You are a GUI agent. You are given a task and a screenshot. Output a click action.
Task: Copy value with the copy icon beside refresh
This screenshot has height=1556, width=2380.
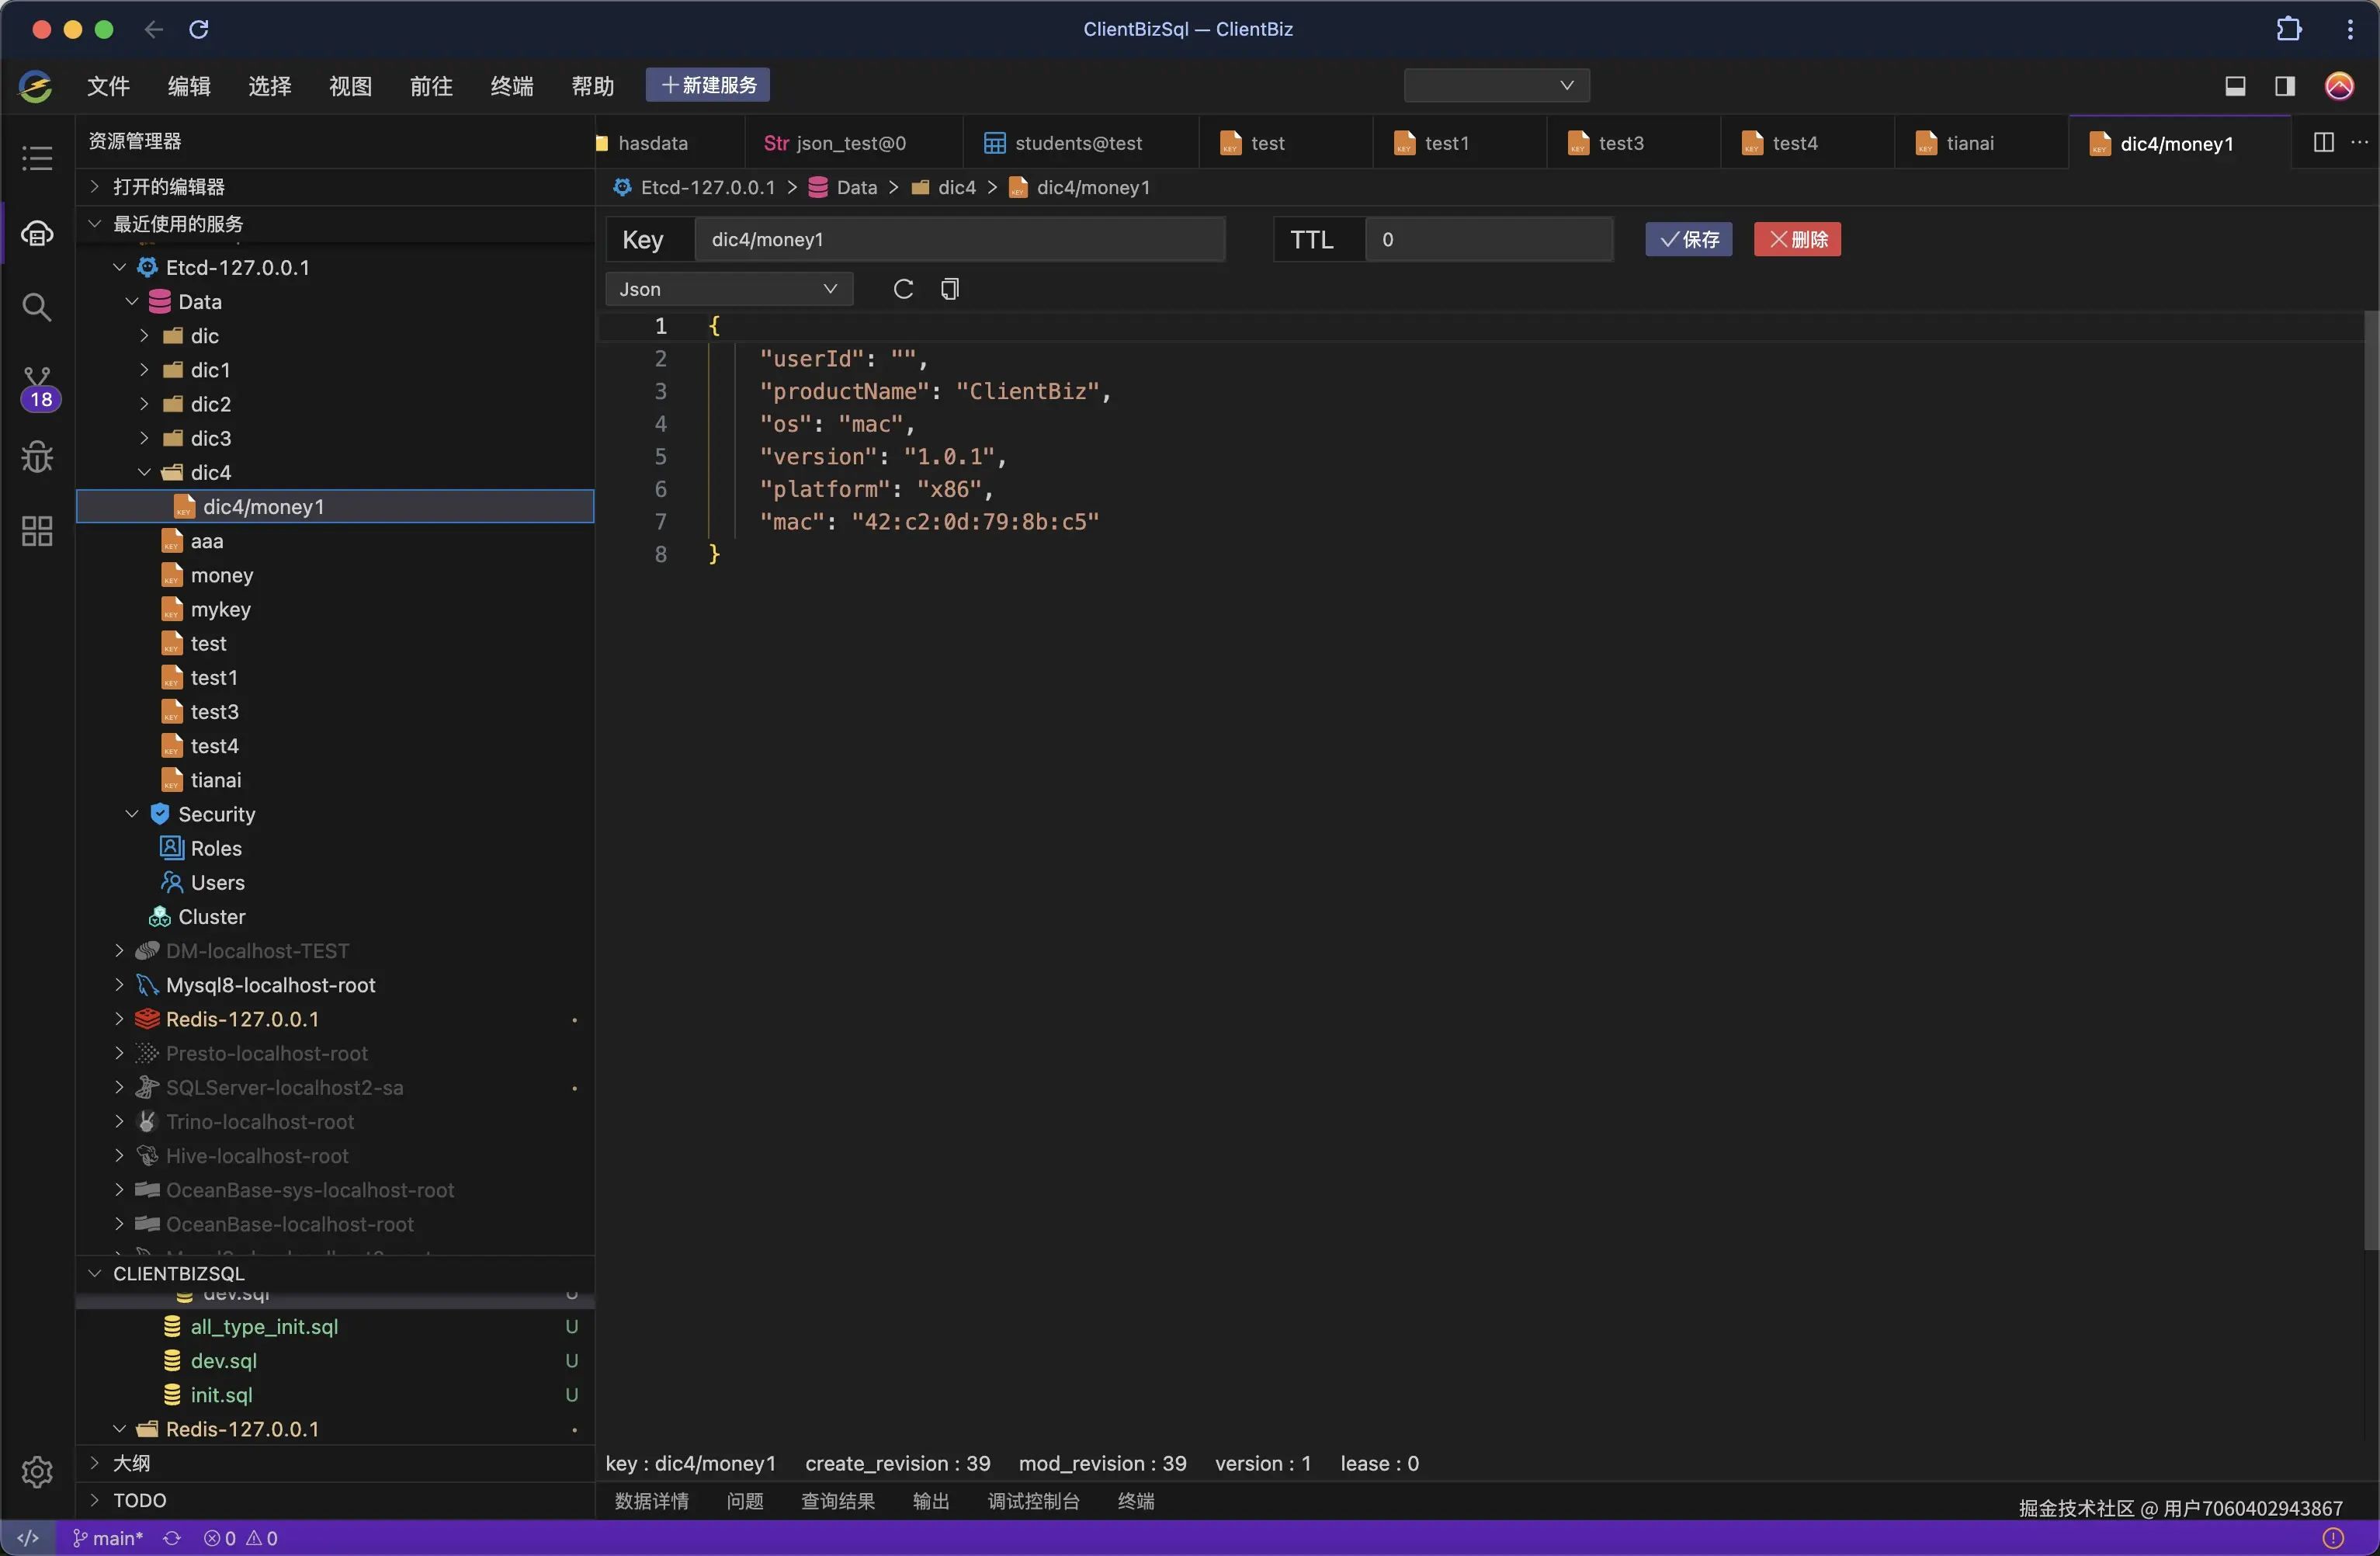coord(950,289)
